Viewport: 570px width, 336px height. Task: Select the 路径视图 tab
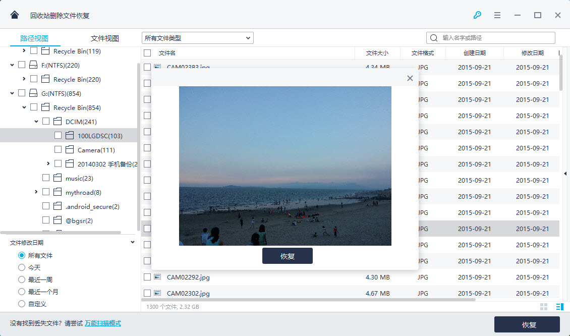34,38
